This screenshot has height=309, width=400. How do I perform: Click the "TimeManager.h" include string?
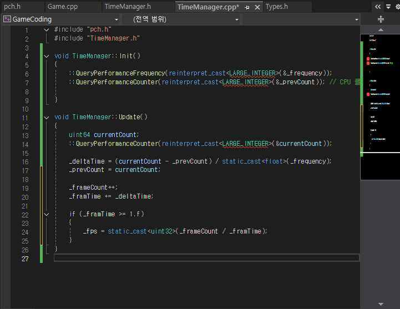[x=113, y=38]
